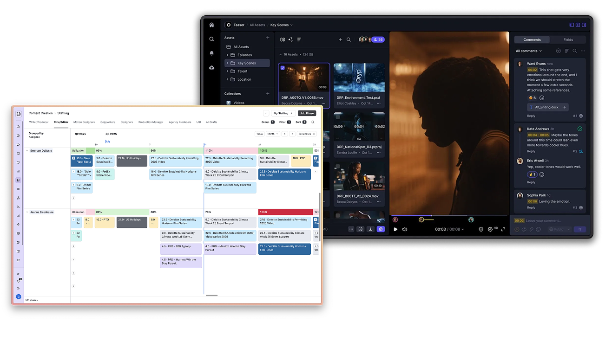Send the comment with the purple send button
Viewport: 612px width, 342px height.
pyautogui.click(x=579, y=229)
